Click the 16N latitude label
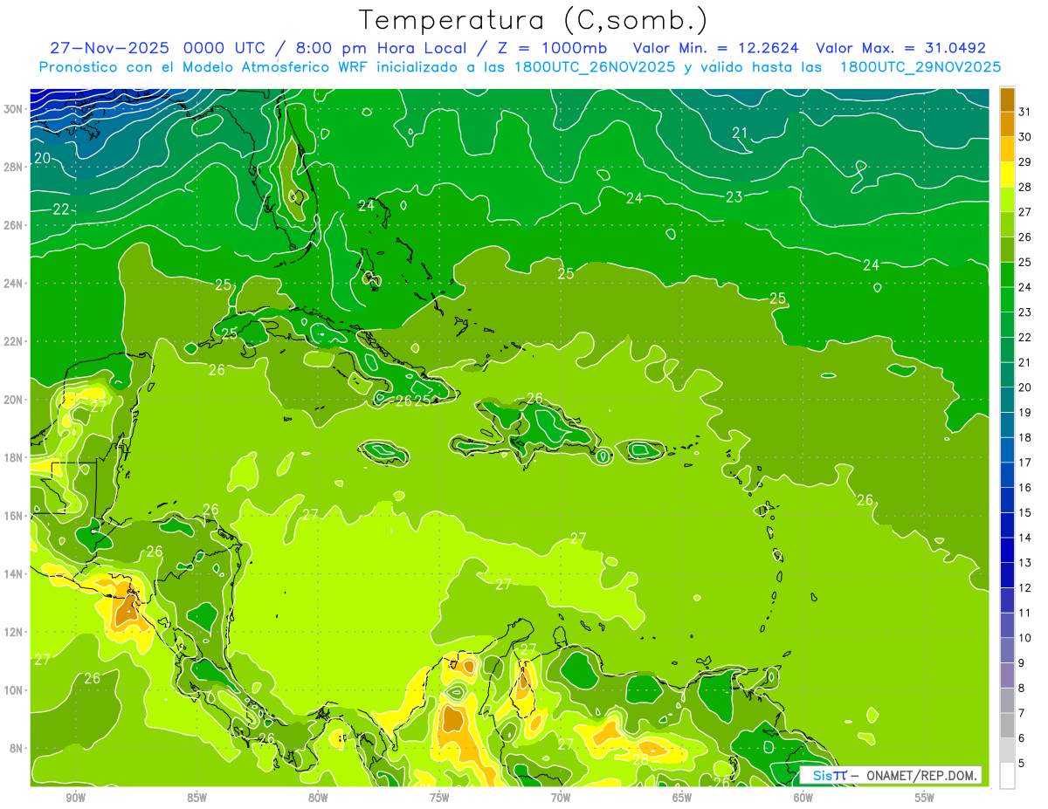 [x=13, y=516]
